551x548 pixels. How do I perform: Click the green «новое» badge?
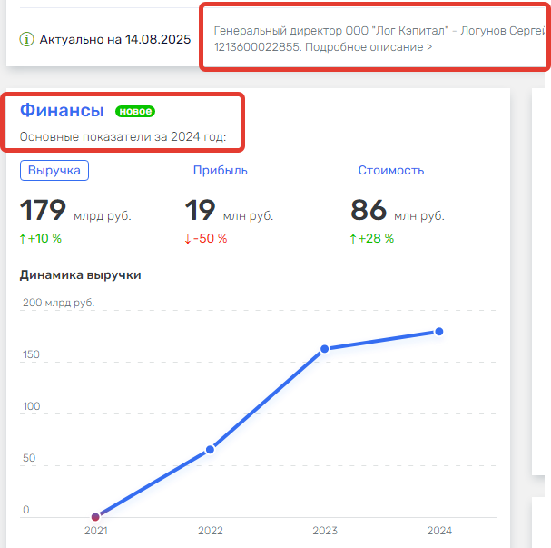click(135, 112)
